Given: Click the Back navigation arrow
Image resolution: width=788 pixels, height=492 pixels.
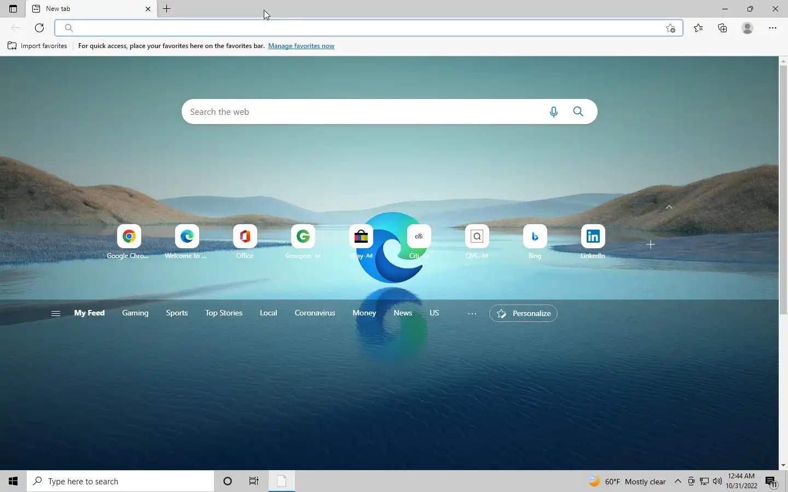Looking at the screenshot, I should (x=15, y=28).
